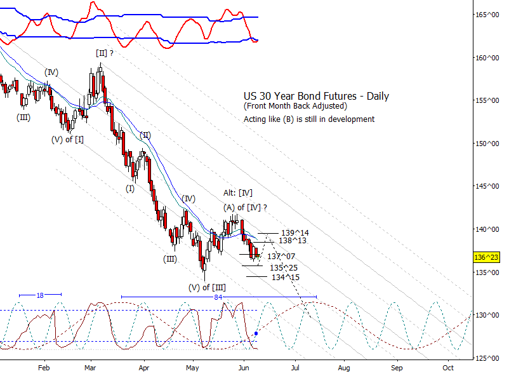
Task: Click the 138^13 price level label
Action: (293, 240)
